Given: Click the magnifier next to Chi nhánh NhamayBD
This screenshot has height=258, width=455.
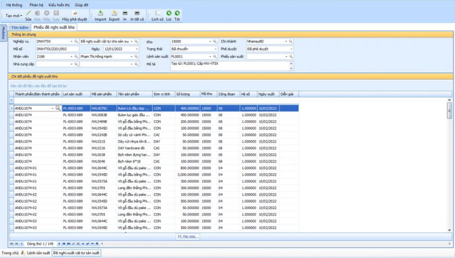Looking at the screenshot, I should click(x=291, y=41).
